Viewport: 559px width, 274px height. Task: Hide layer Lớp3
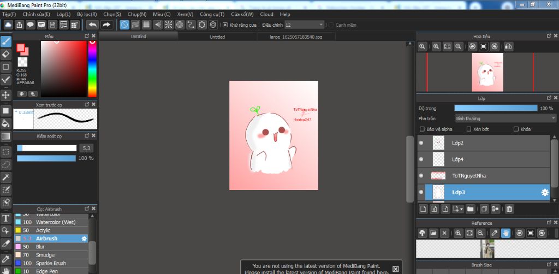point(421,192)
